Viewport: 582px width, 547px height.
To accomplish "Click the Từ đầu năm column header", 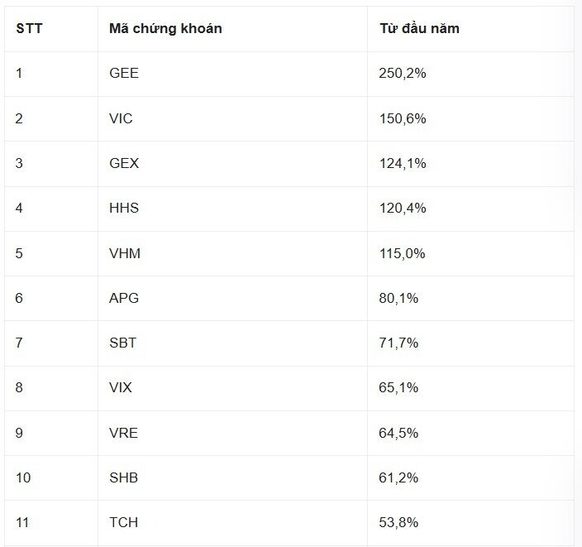I will [419, 29].
